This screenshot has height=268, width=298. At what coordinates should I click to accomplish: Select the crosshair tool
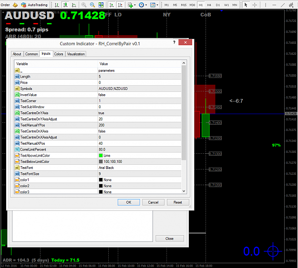(x=255, y=5)
